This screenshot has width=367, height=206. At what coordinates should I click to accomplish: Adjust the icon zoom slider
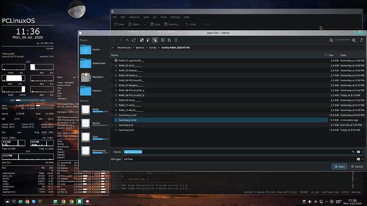click(x=343, y=40)
